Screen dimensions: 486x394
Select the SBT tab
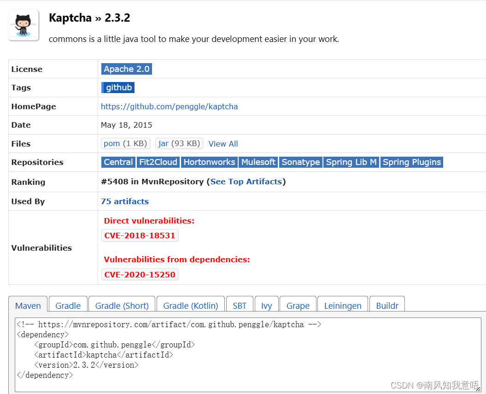240,306
